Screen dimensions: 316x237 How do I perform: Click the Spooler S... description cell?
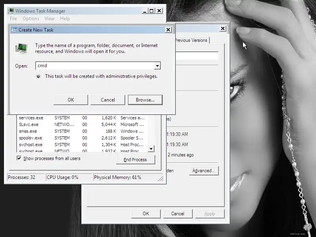pyautogui.click(x=132, y=138)
